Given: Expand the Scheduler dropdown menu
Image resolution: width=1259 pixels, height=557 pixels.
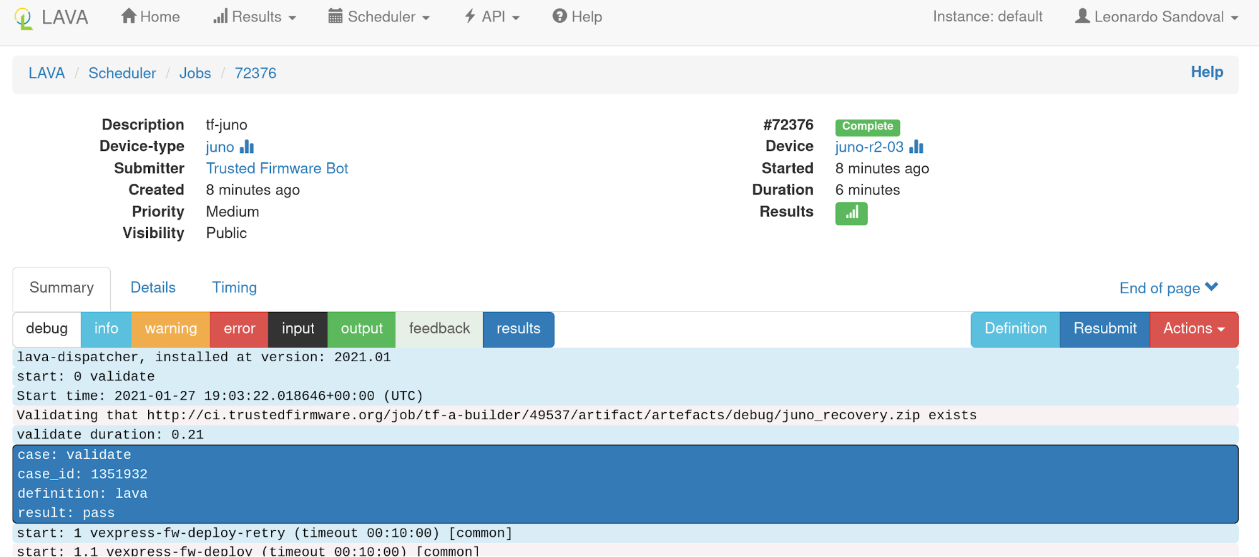Looking at the screenshot, I should [x=379, y=17].
